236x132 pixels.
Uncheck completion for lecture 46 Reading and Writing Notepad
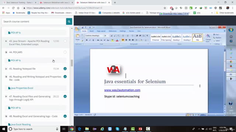tap(65, 77)
